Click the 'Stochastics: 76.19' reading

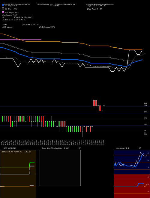tap(10, 15)
